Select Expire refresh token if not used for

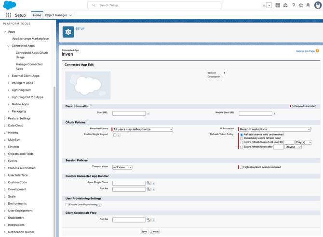(x=242, y=142)
